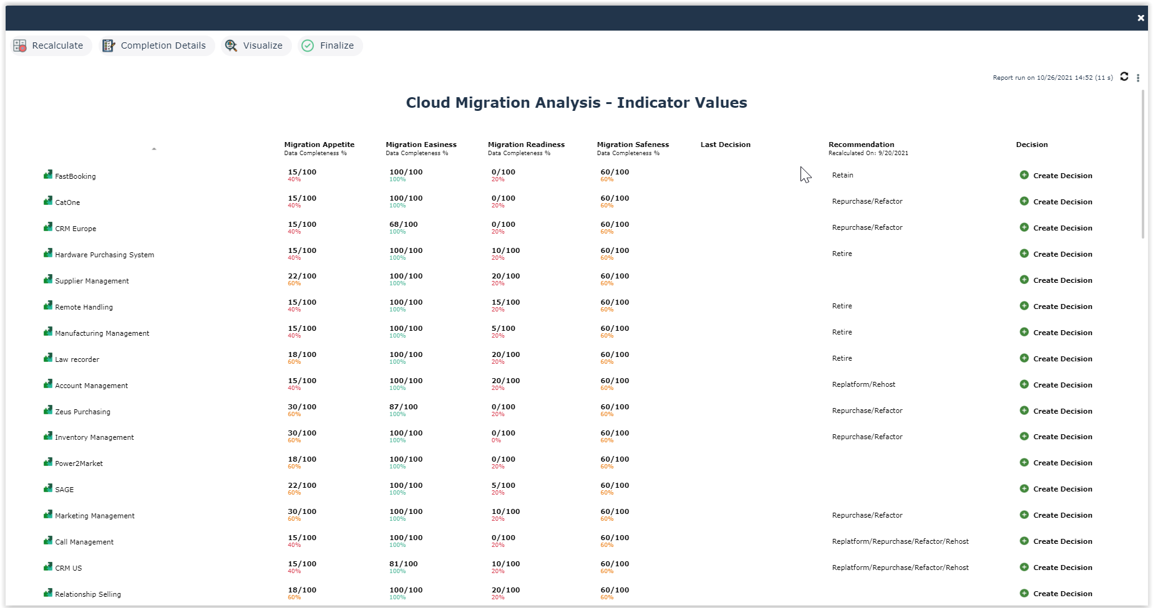Click the SAGE application icon
This screenshot has height=608, width=1153.
tap(48, 488)
